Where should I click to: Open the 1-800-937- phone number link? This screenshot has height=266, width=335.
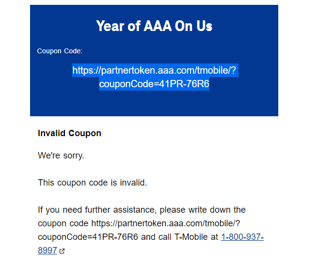pos(242,237)
